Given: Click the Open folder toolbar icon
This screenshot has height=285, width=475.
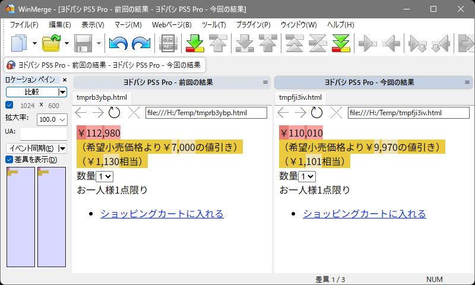Looking at the screenshot, I should tap(51, 43).
